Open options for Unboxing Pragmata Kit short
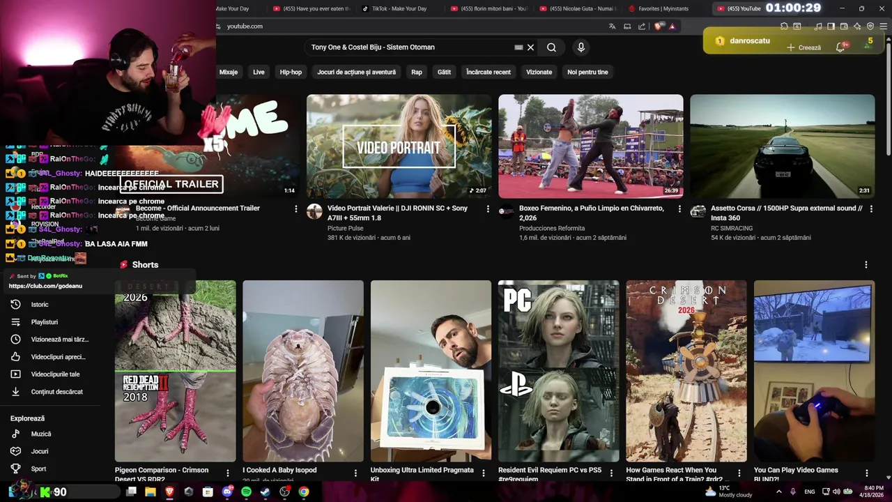The width and height of the screenshot is (892, 502). click(x=484, y=473)
